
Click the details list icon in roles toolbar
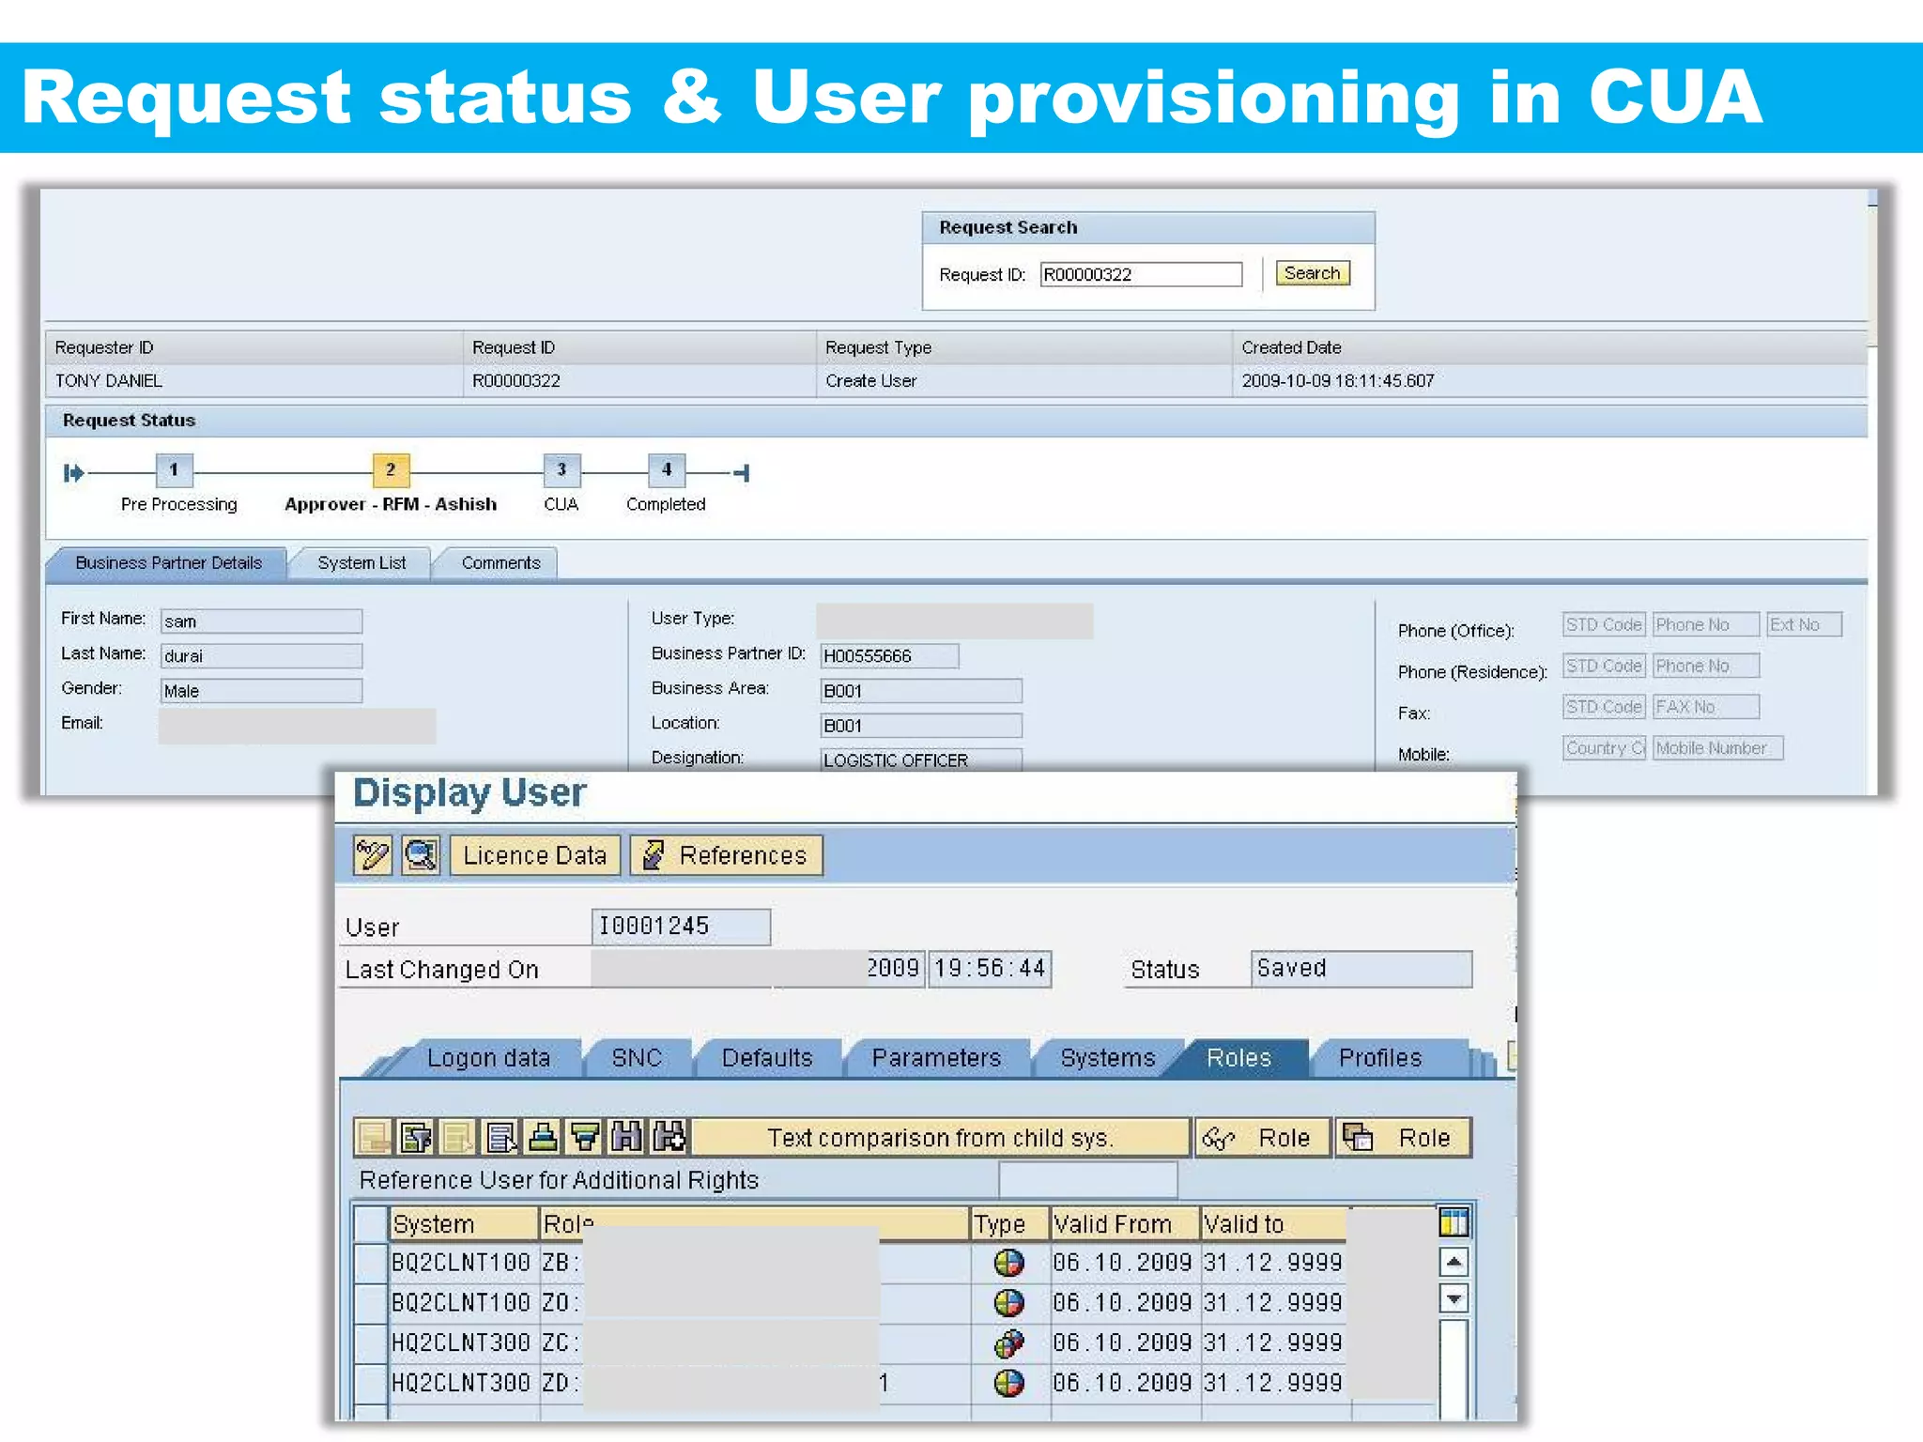click(x=500, y=1137)
